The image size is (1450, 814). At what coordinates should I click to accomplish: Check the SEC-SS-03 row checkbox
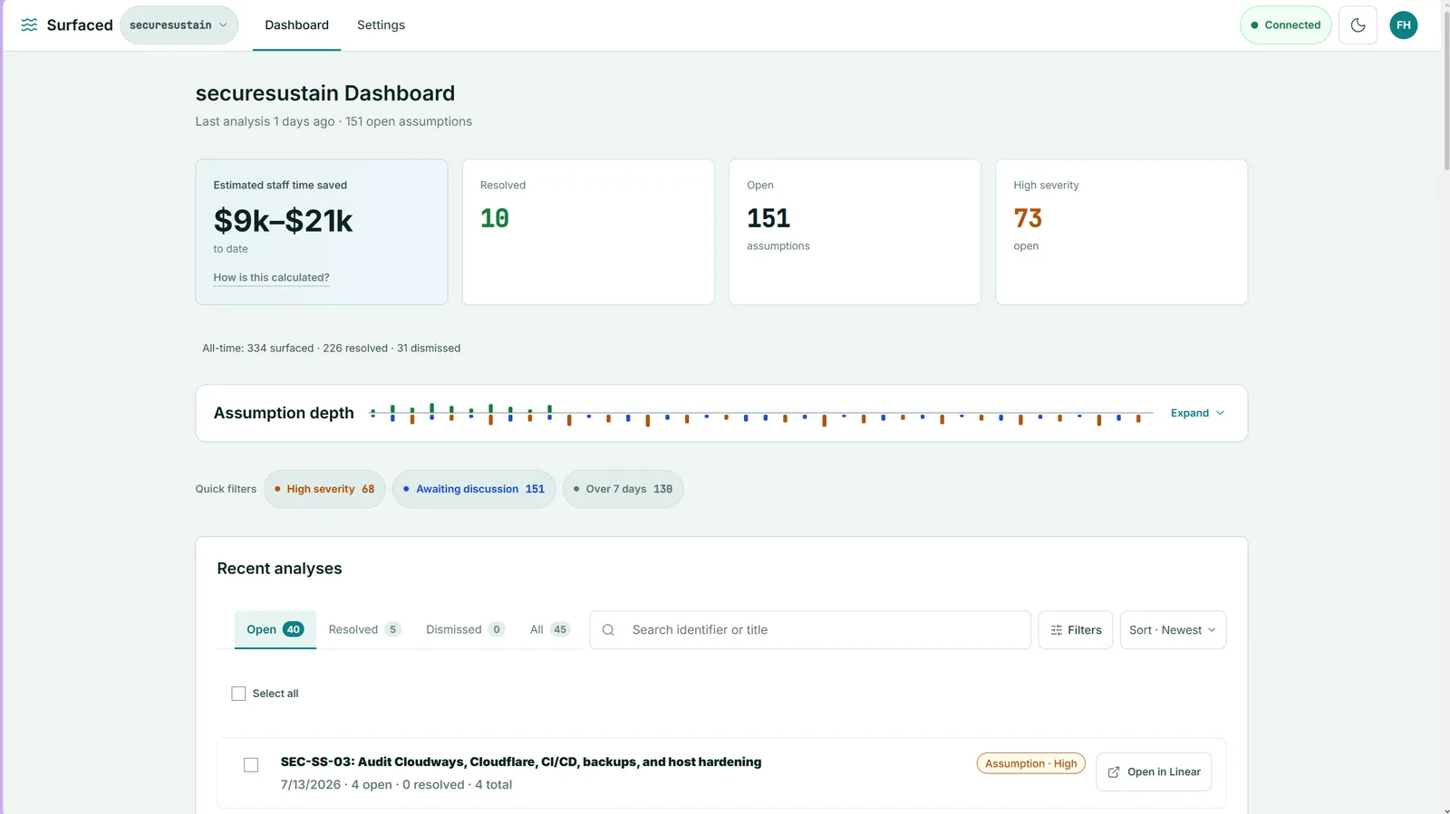pyautogui.click(x=251, y=765)
